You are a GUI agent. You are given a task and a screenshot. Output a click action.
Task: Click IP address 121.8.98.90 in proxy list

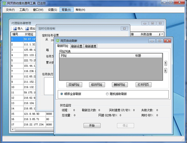coord(31,114)
